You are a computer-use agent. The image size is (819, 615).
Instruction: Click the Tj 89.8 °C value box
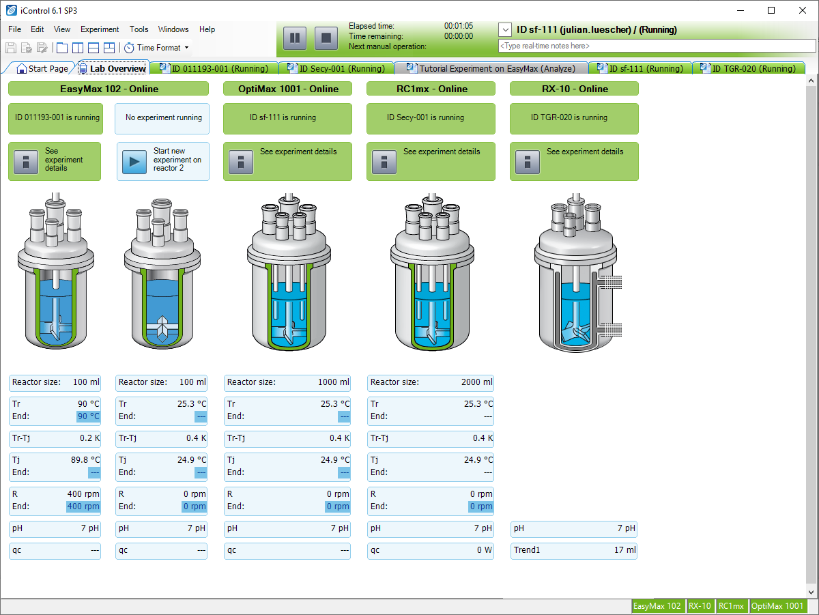click(x=55, y=466)
